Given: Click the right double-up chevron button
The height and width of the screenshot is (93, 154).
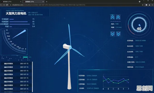Looking at the screenshot, I should point(118,17).
